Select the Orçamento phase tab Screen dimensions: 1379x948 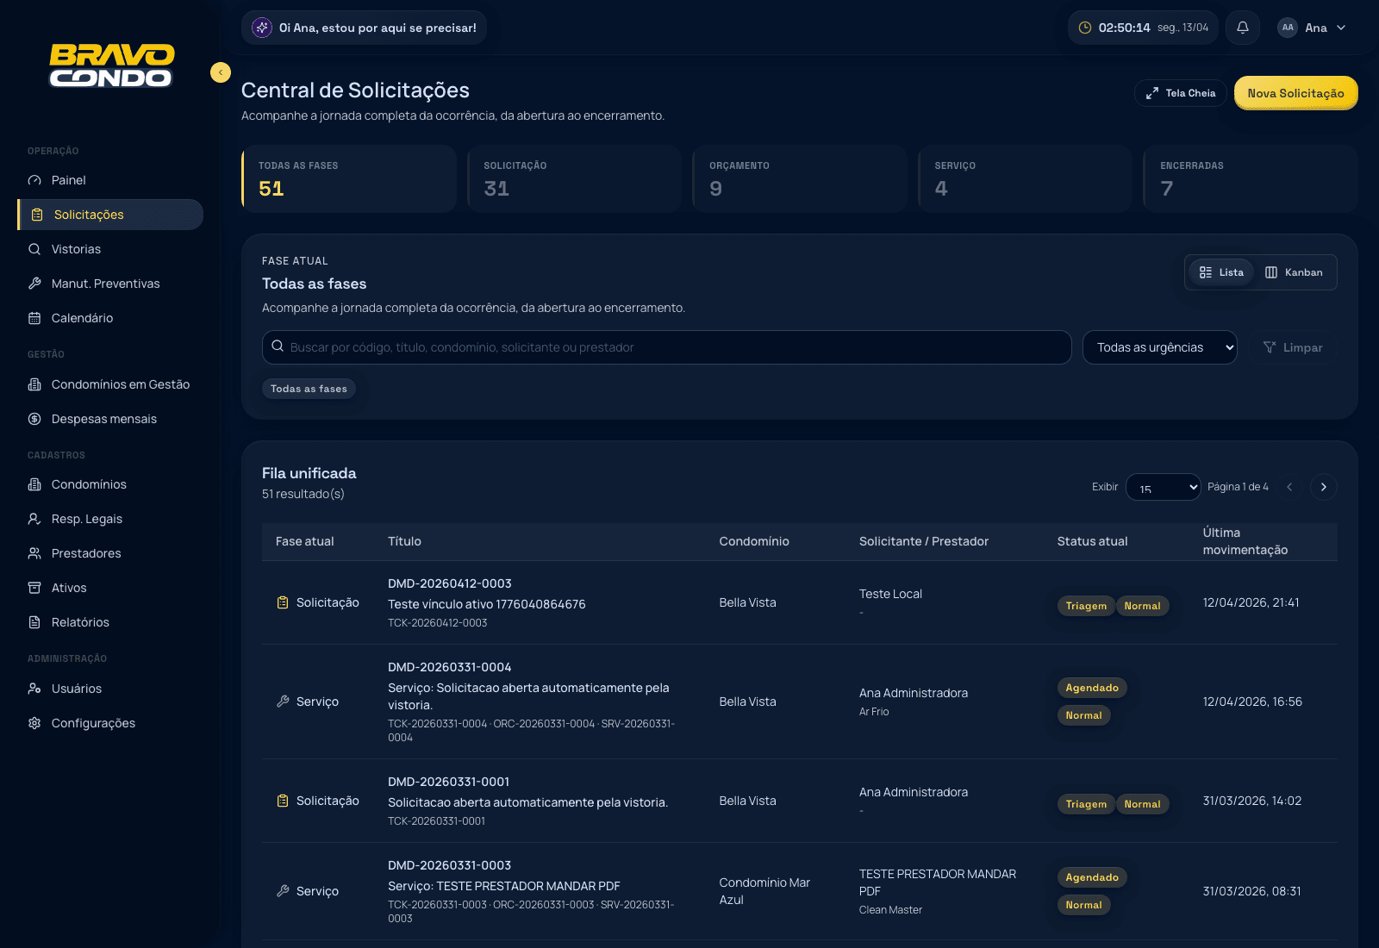800,178
